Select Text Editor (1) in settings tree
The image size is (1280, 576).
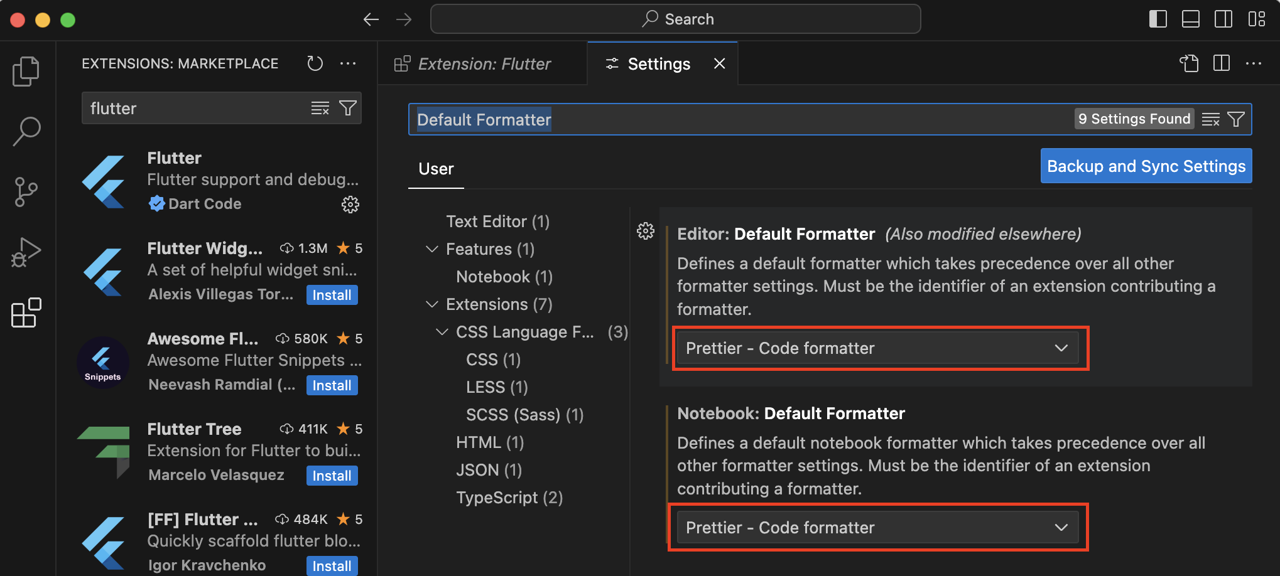(x=497, y=221)
